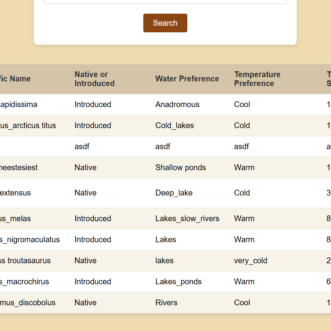Screen dimensions: 331x331
Task: Click asdf in the Native or Introduced column
Action: pos(82,146)
